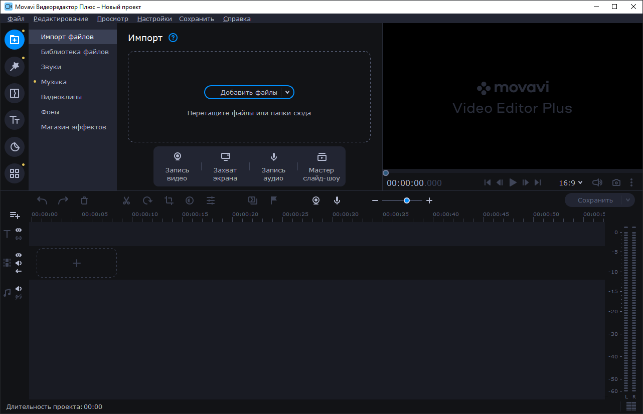The width and height of the screenshot is (643, 414).
Task: Open the 16:9 aspect ratio dropdown
Action: 571,183
